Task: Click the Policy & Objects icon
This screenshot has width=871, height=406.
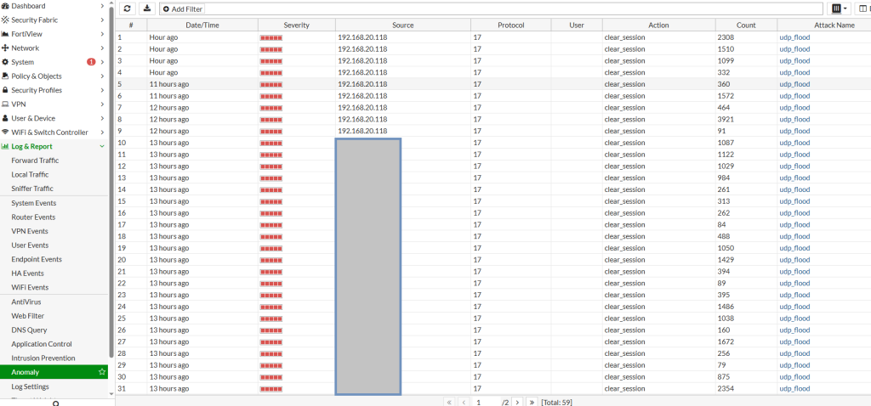Action: [6, 76]
